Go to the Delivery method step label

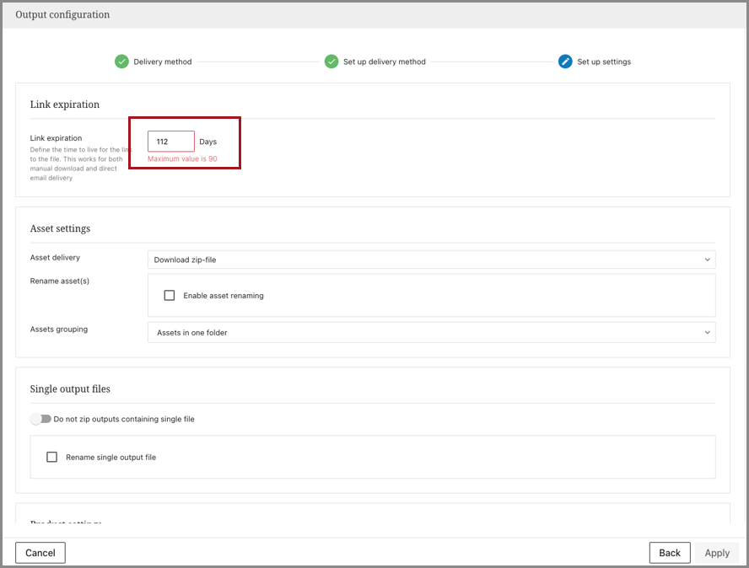point(162,62)
